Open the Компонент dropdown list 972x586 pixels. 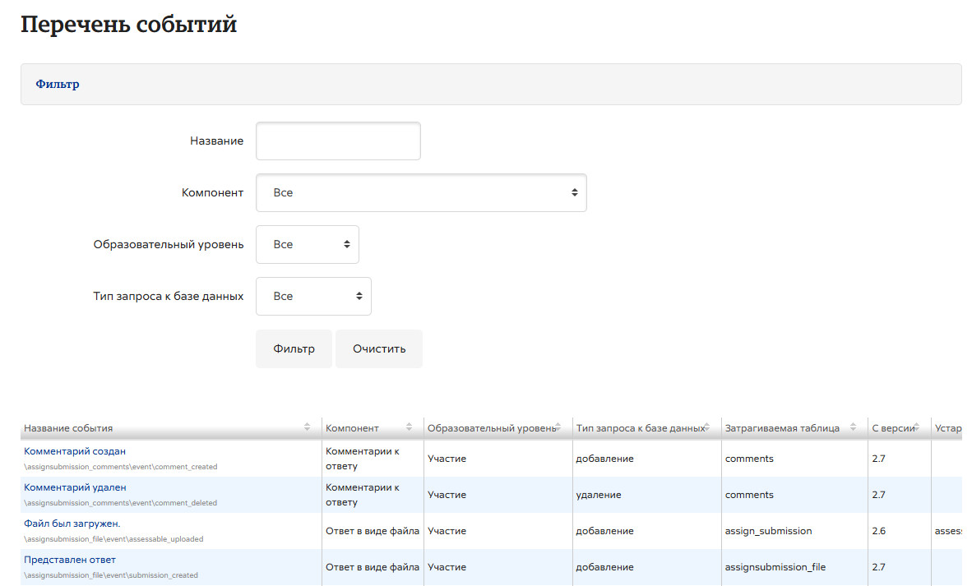click(x=421, y=192)
